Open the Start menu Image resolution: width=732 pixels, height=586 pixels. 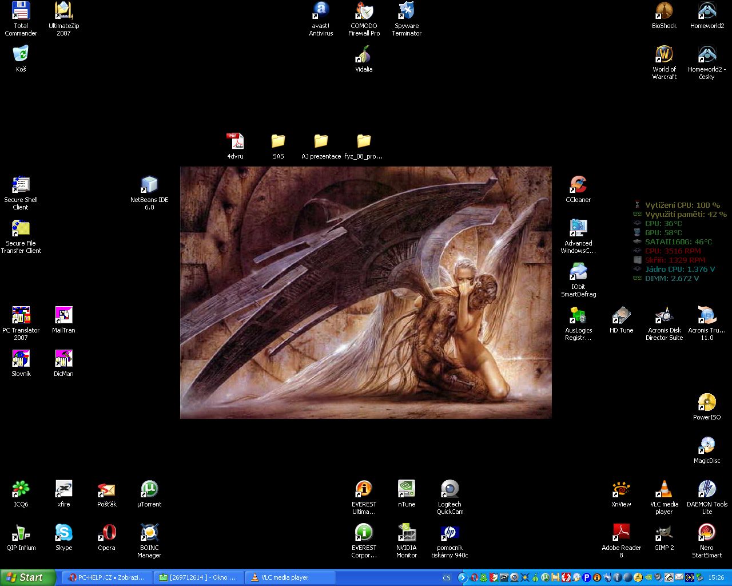tap(27, 578)
